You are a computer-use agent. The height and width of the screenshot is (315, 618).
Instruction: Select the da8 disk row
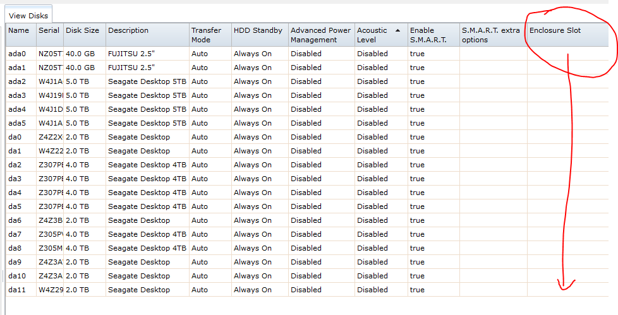[307, 248]
